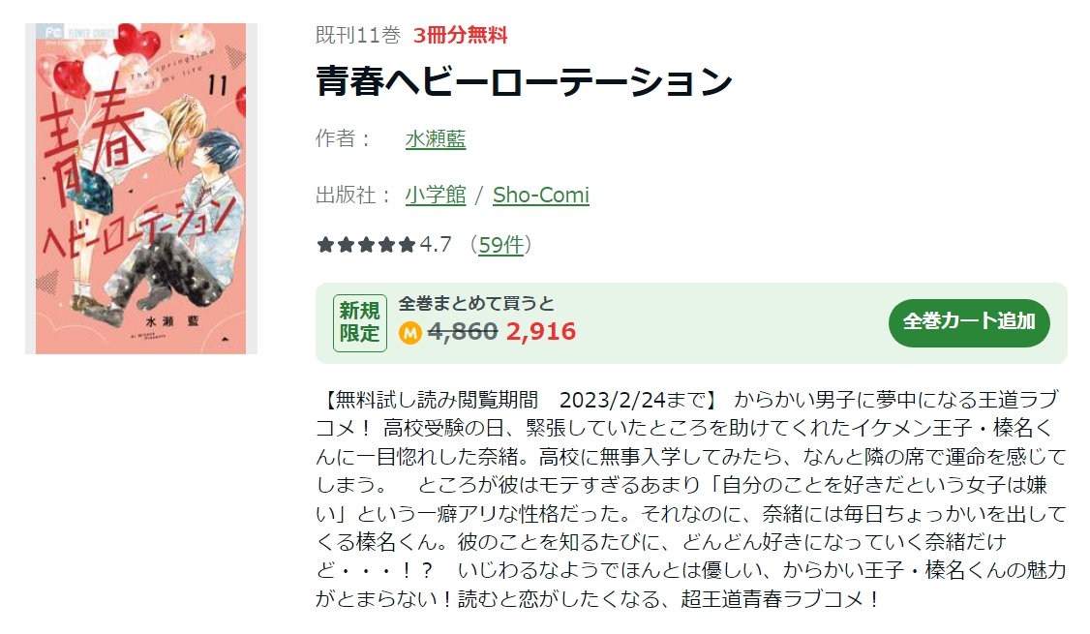
Task: Click the 作者： label
Action: [x=345, y=138]
